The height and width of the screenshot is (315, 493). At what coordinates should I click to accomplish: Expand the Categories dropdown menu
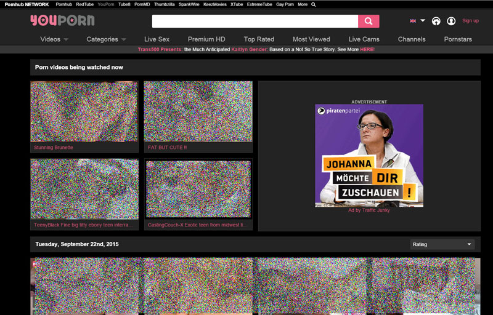pyautogui.click(x=106, y=39)
